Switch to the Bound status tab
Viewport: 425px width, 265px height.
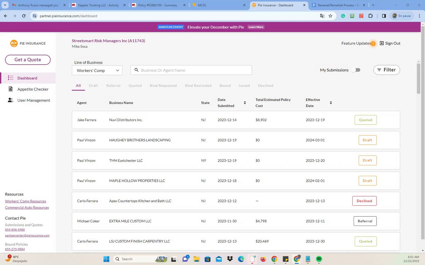click(225, 85)
